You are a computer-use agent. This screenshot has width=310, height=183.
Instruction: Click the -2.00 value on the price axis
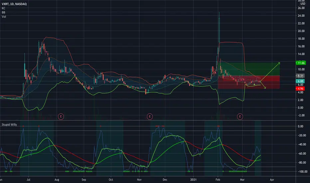click(x=301, y=115)
